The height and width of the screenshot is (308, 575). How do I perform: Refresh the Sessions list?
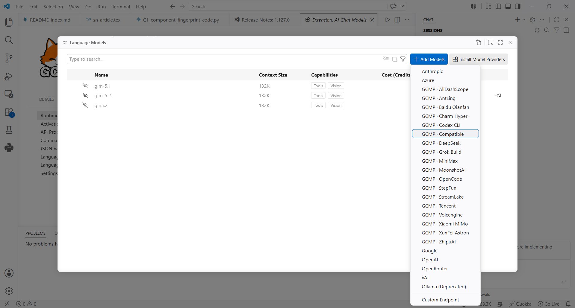537,30
